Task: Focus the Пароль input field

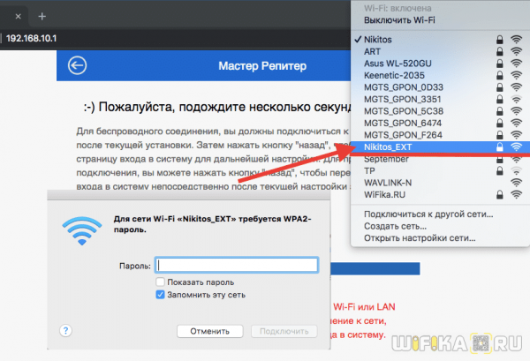Action: tap(237, 265)
